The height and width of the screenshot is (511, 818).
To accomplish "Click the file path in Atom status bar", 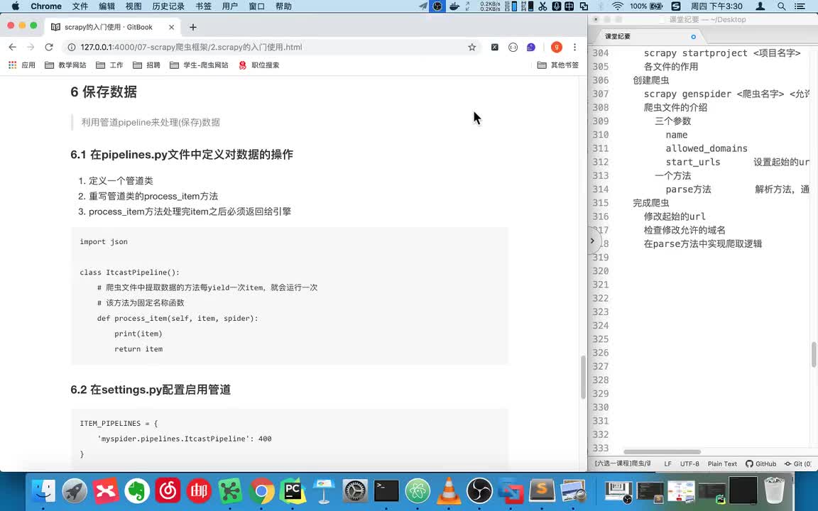I will (x=622, y=463).
